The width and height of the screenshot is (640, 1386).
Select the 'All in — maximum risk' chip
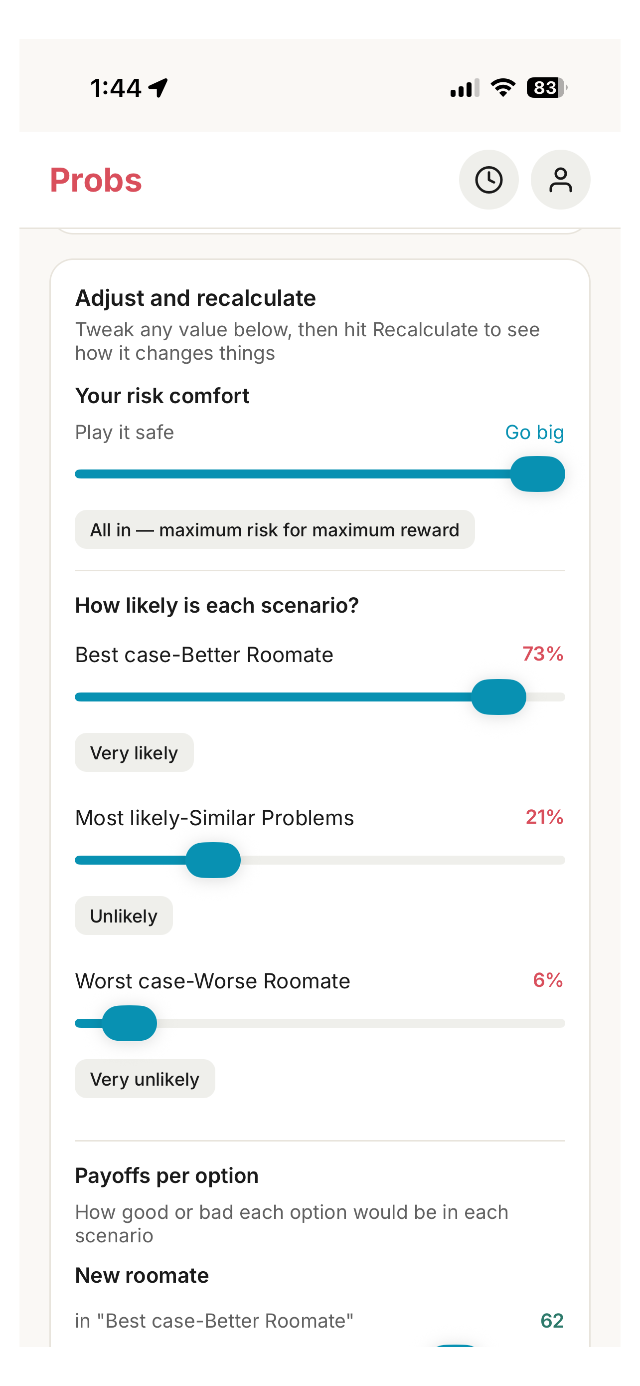click(274, 529)
